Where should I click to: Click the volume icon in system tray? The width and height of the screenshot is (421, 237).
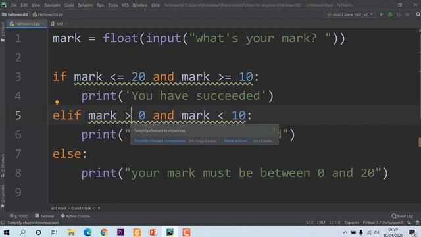pyautogui.click(x=377, y=232)
